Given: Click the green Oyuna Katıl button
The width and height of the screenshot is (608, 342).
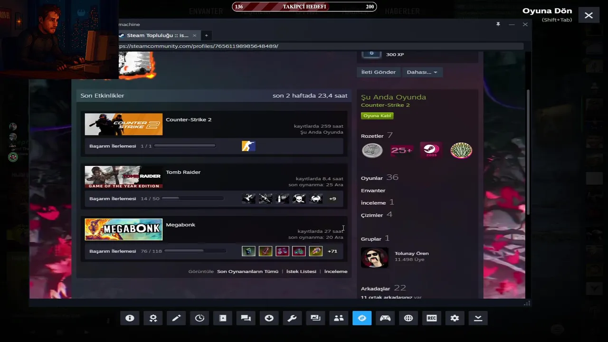Looking at the screenshot, I should click(x=377, y=116).
